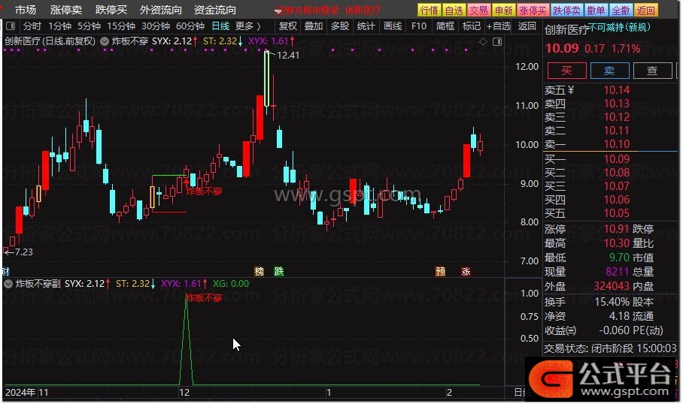
Task: Switch to 30分钟 chart period
Action: 156,26
